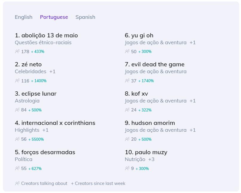Switch to the English tab

click(24, 17)
